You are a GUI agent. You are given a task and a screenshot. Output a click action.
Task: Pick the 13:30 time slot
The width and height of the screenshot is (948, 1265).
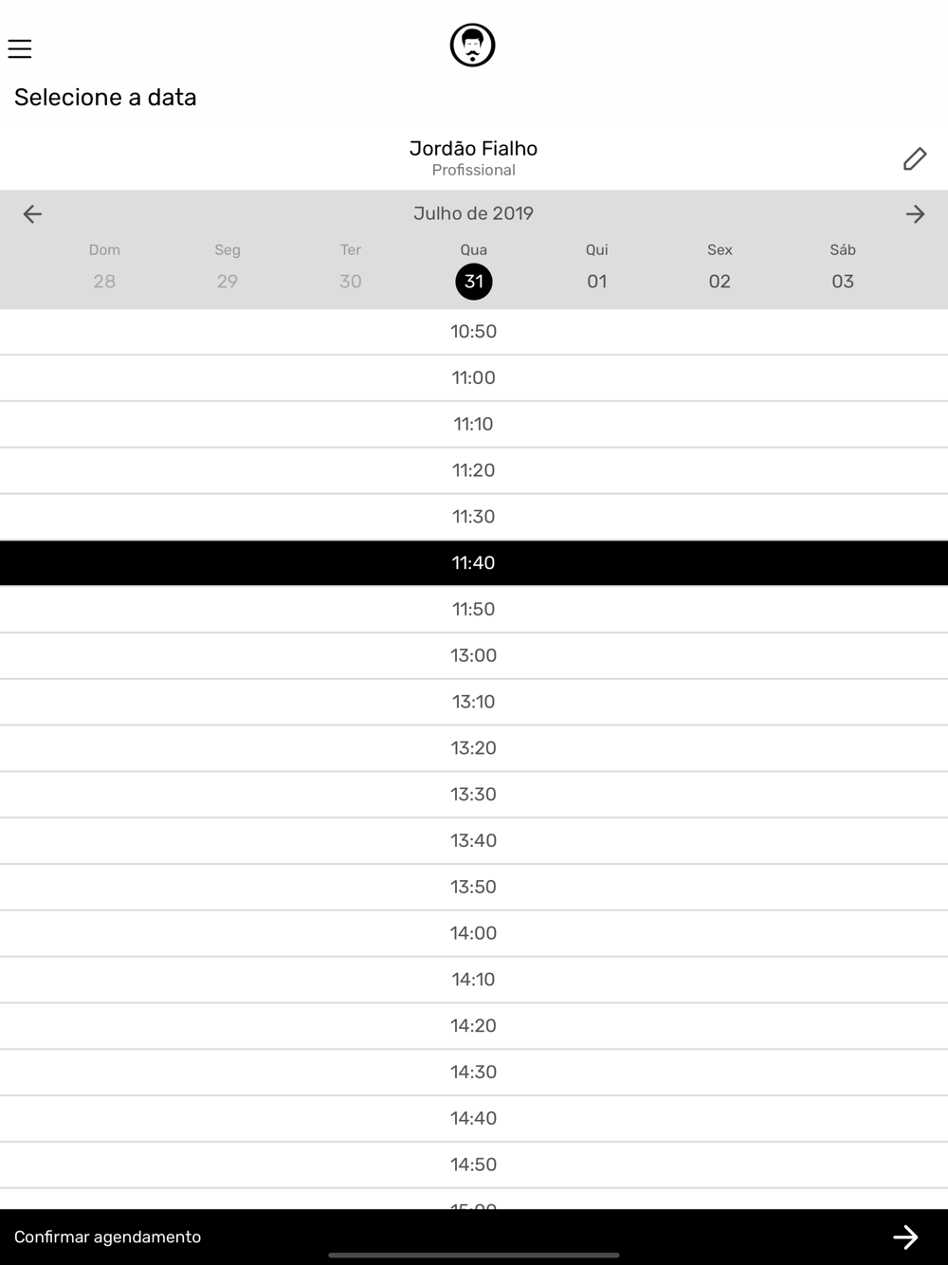click(474, 795)
